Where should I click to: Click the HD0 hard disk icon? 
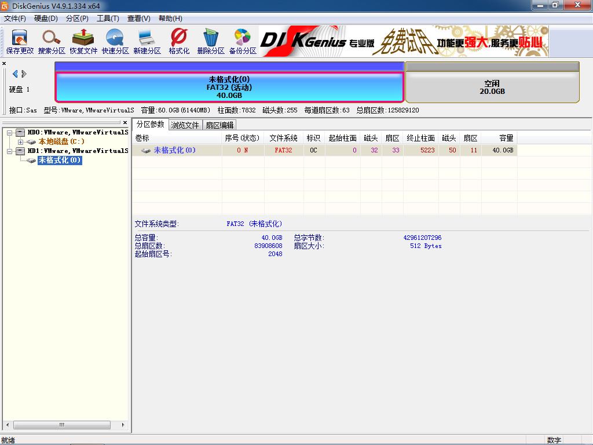(x=20, y=133)
